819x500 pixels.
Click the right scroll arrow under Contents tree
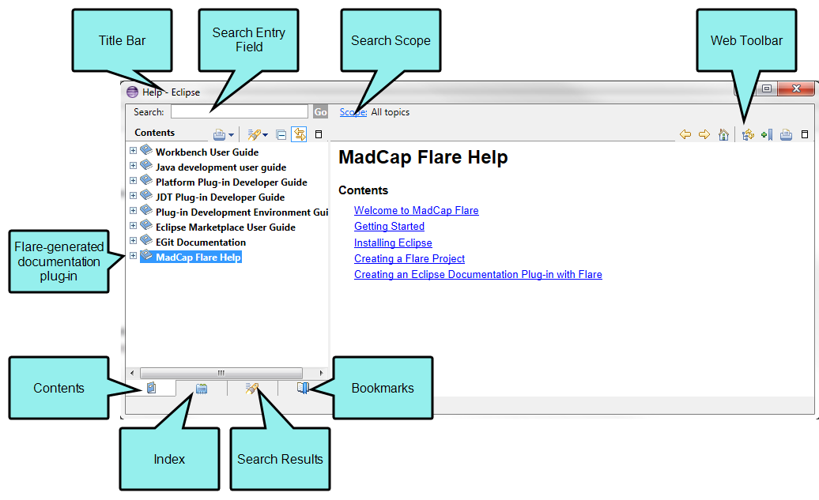321,373
